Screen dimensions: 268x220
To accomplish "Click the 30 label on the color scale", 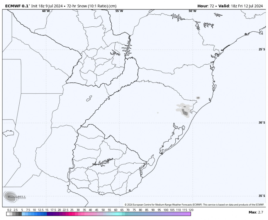I will [78, 210].
